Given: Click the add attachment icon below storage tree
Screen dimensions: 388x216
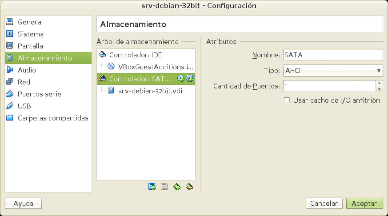Looking at the screenshot, I should (x=152, y=187).
